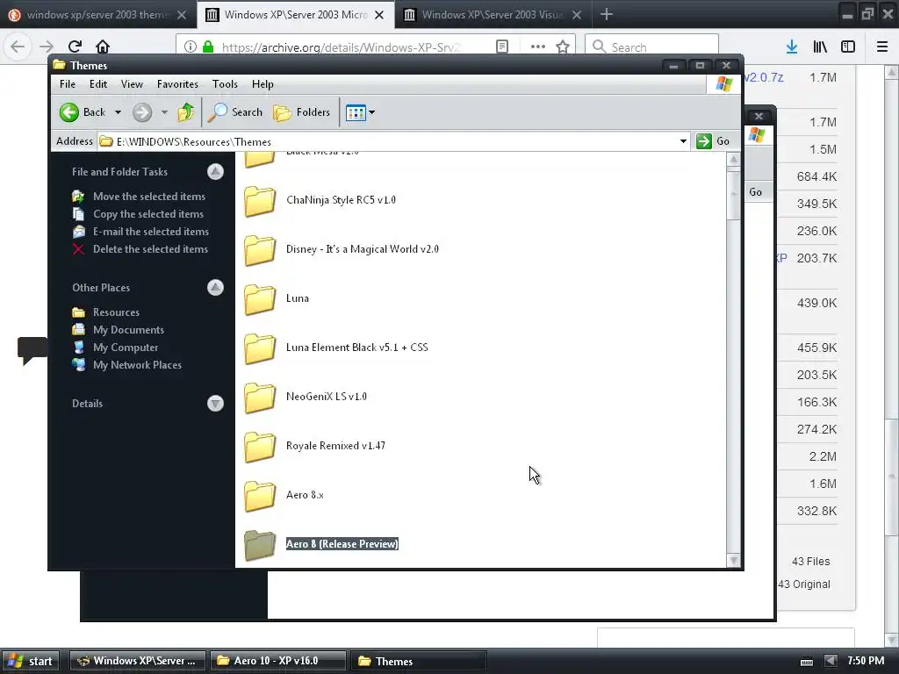This screenshot has height=674, width=899.
Task: Click the folder list scroll-down arrow
Action: [x=733, y=561]
